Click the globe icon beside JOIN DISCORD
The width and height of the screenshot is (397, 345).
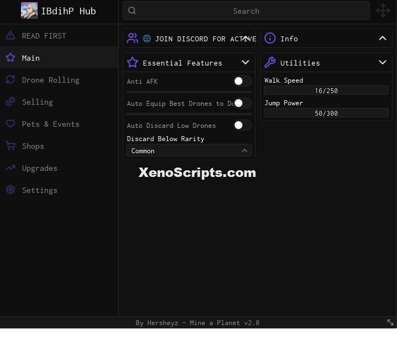click(x=147, y=39)
